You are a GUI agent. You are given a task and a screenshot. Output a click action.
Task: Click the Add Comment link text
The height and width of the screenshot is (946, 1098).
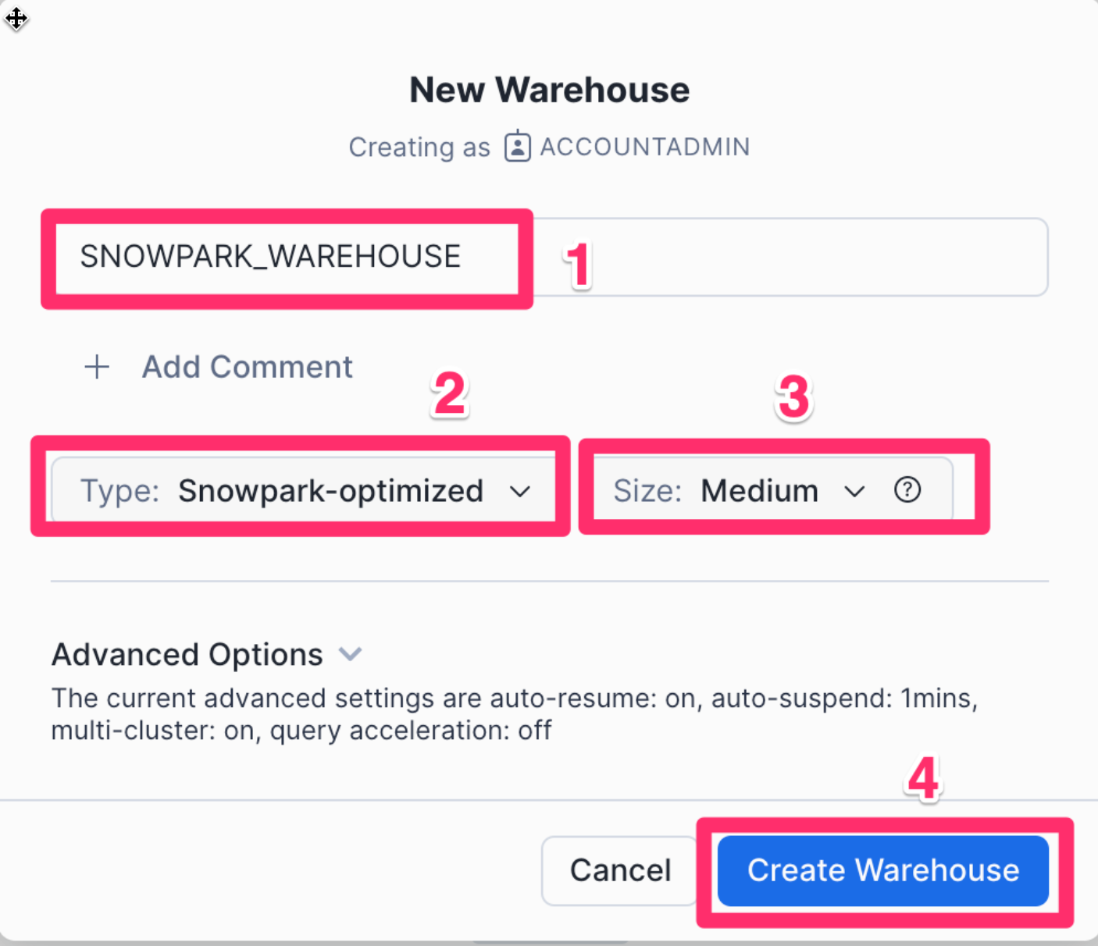coord(247,367)
